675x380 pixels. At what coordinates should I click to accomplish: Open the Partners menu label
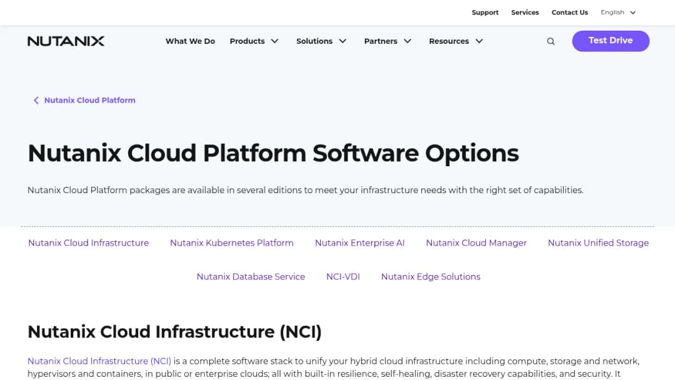click(x=381, y=41)
